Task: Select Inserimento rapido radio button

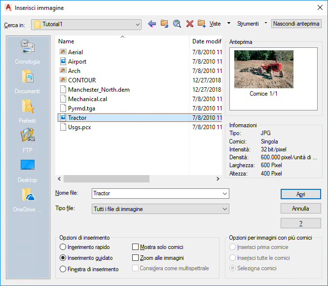Action: click(x=63, y=247)
